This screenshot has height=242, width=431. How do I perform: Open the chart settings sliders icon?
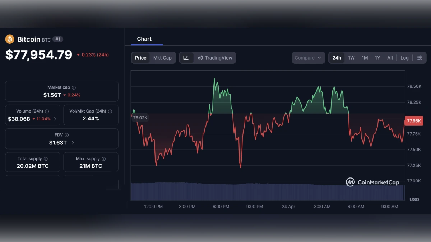420,58
